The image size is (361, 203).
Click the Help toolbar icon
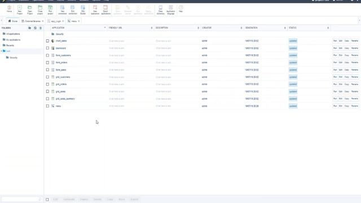click(x=181, y=9)
